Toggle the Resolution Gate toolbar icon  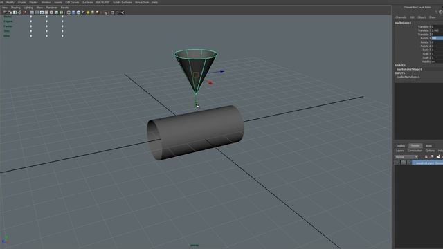42,12
